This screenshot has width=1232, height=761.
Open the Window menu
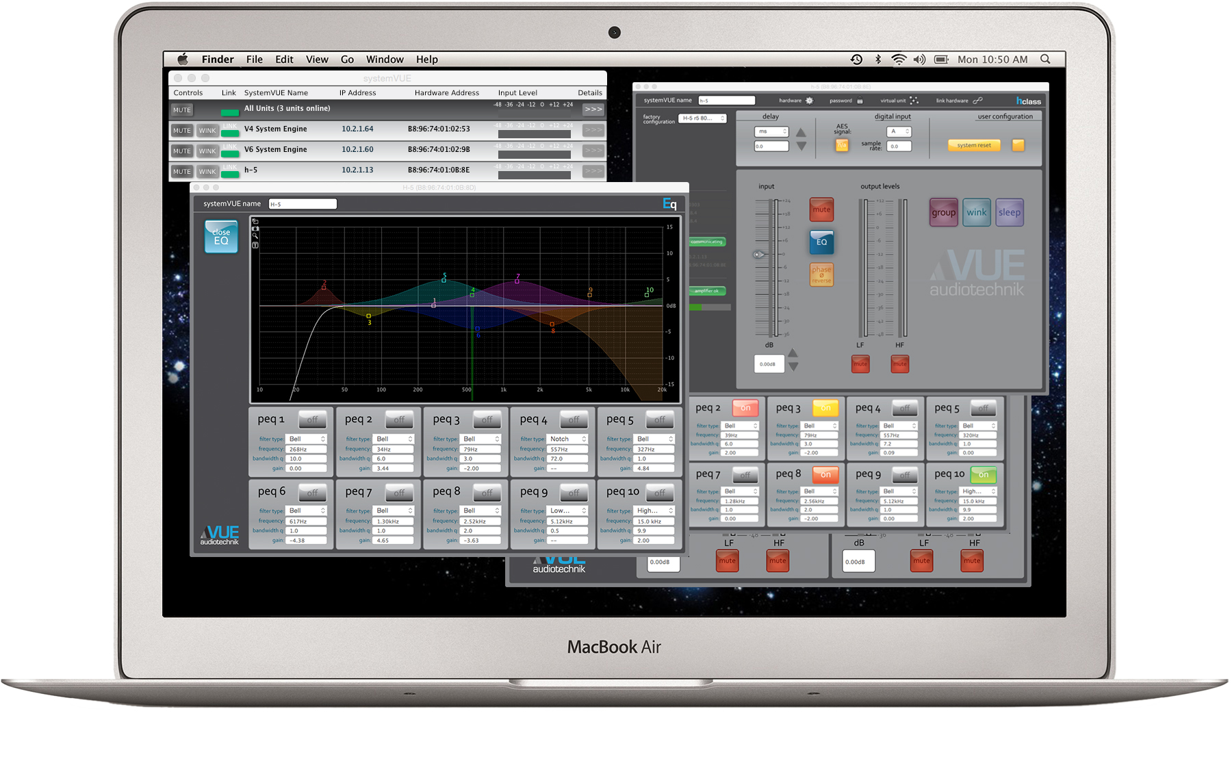pos(385,60)
